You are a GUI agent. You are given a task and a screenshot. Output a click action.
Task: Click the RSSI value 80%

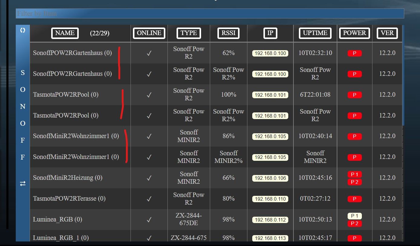[x=229, y=199]
